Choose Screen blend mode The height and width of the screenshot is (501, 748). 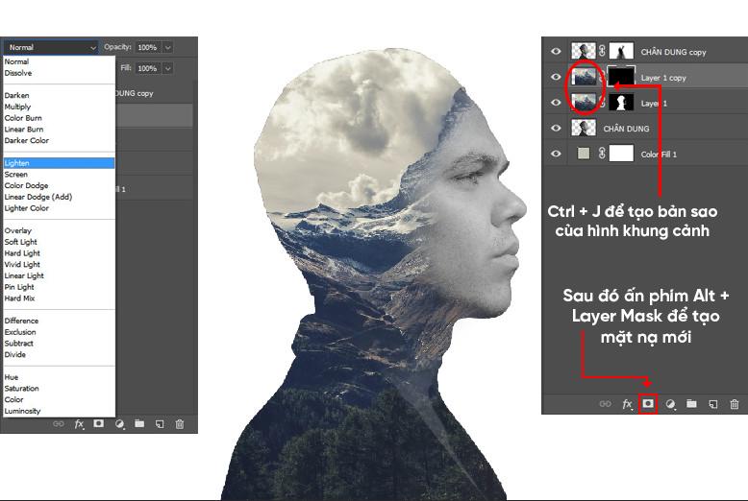point(59,175)
